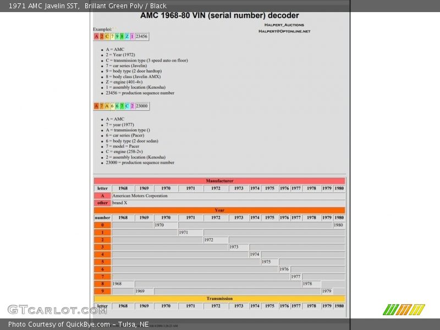Screen dimensions: 440x330
Task: Click the '1977' cell in Year row 7
Action: pos(296,277)
